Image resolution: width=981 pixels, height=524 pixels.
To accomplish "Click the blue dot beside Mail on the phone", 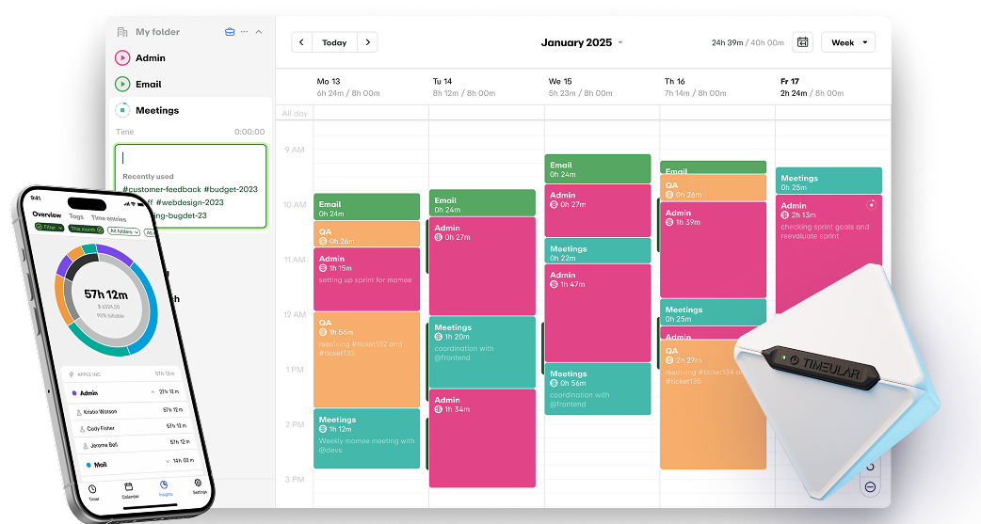I will 88,466.
